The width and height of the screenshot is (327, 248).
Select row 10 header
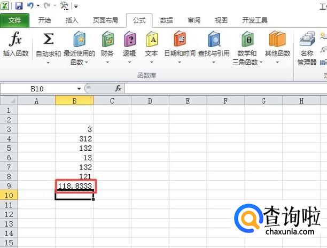[x=9, y=196]
